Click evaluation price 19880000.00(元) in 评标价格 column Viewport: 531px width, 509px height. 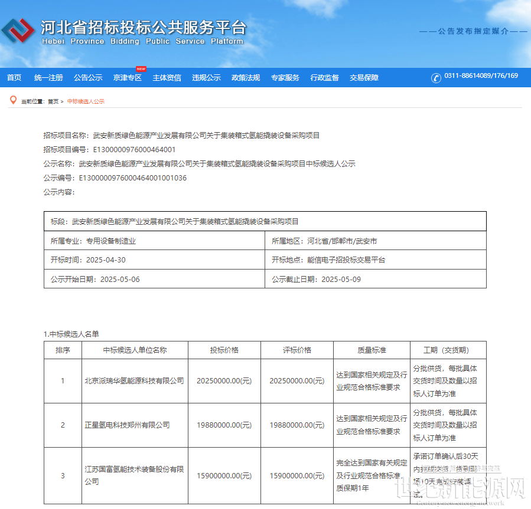click(x=297, y=425)
